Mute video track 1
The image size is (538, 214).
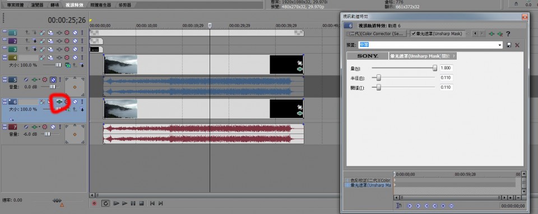click(75, 32)
